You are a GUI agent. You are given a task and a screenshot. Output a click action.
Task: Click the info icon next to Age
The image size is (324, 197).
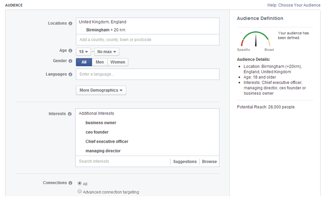tap(70, 50)
